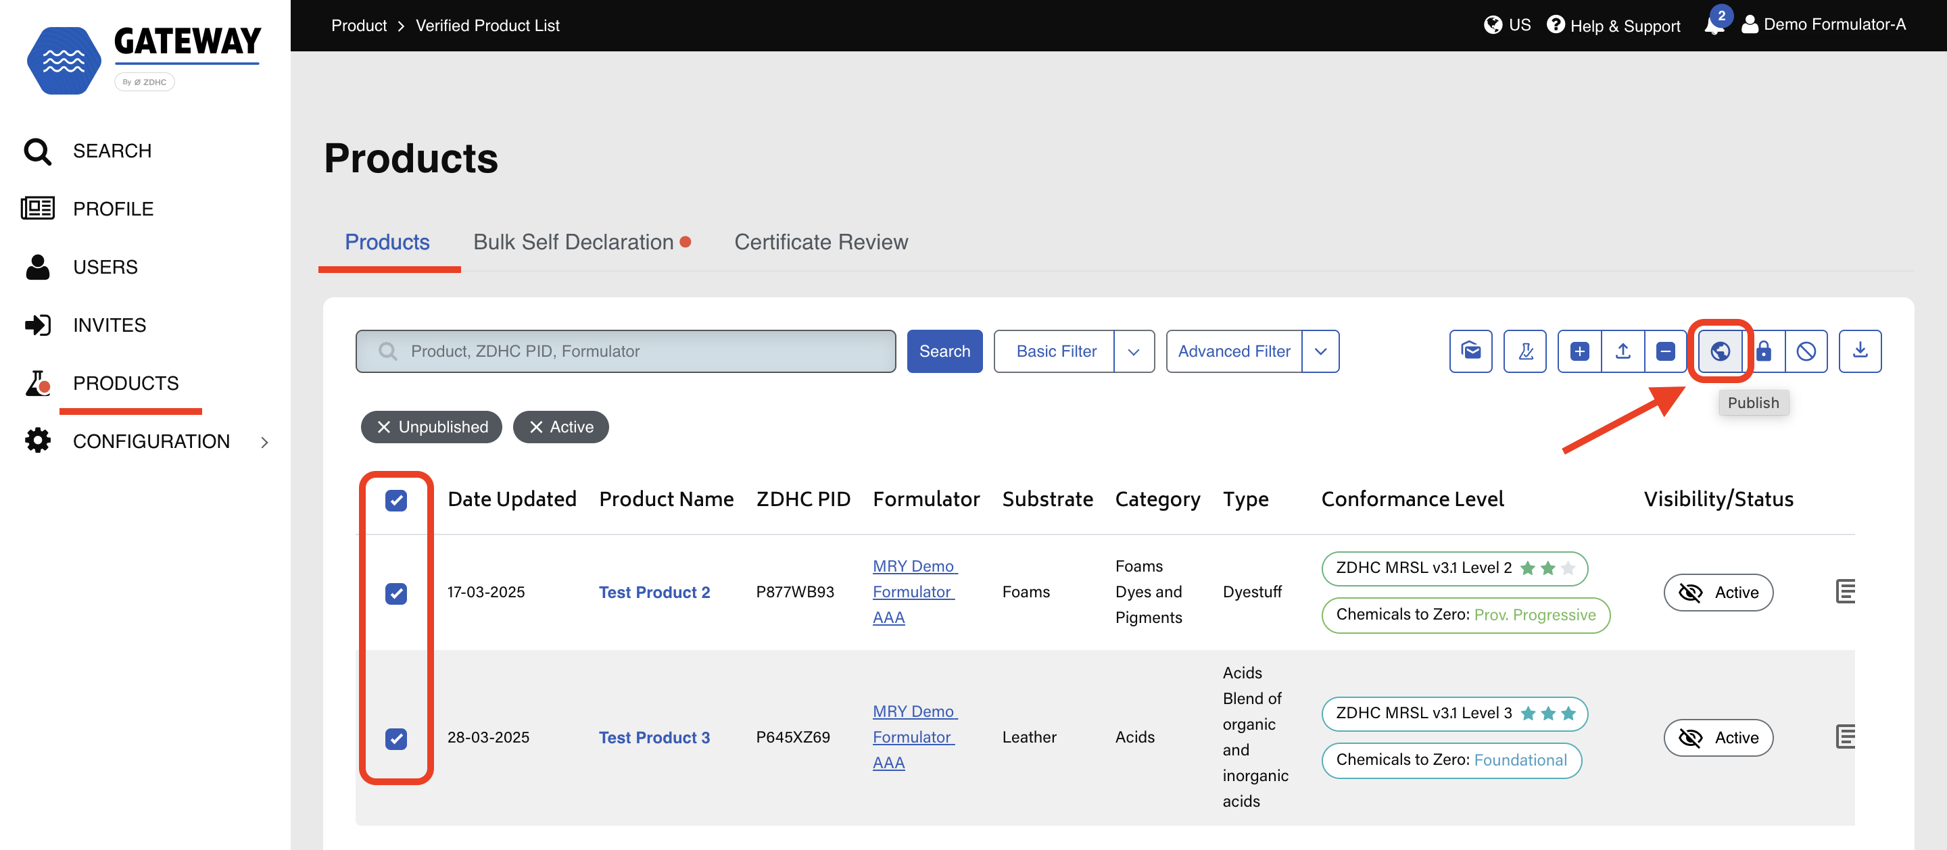Click the ZDHC PID P645XZ69 cell

click(793, 736)
